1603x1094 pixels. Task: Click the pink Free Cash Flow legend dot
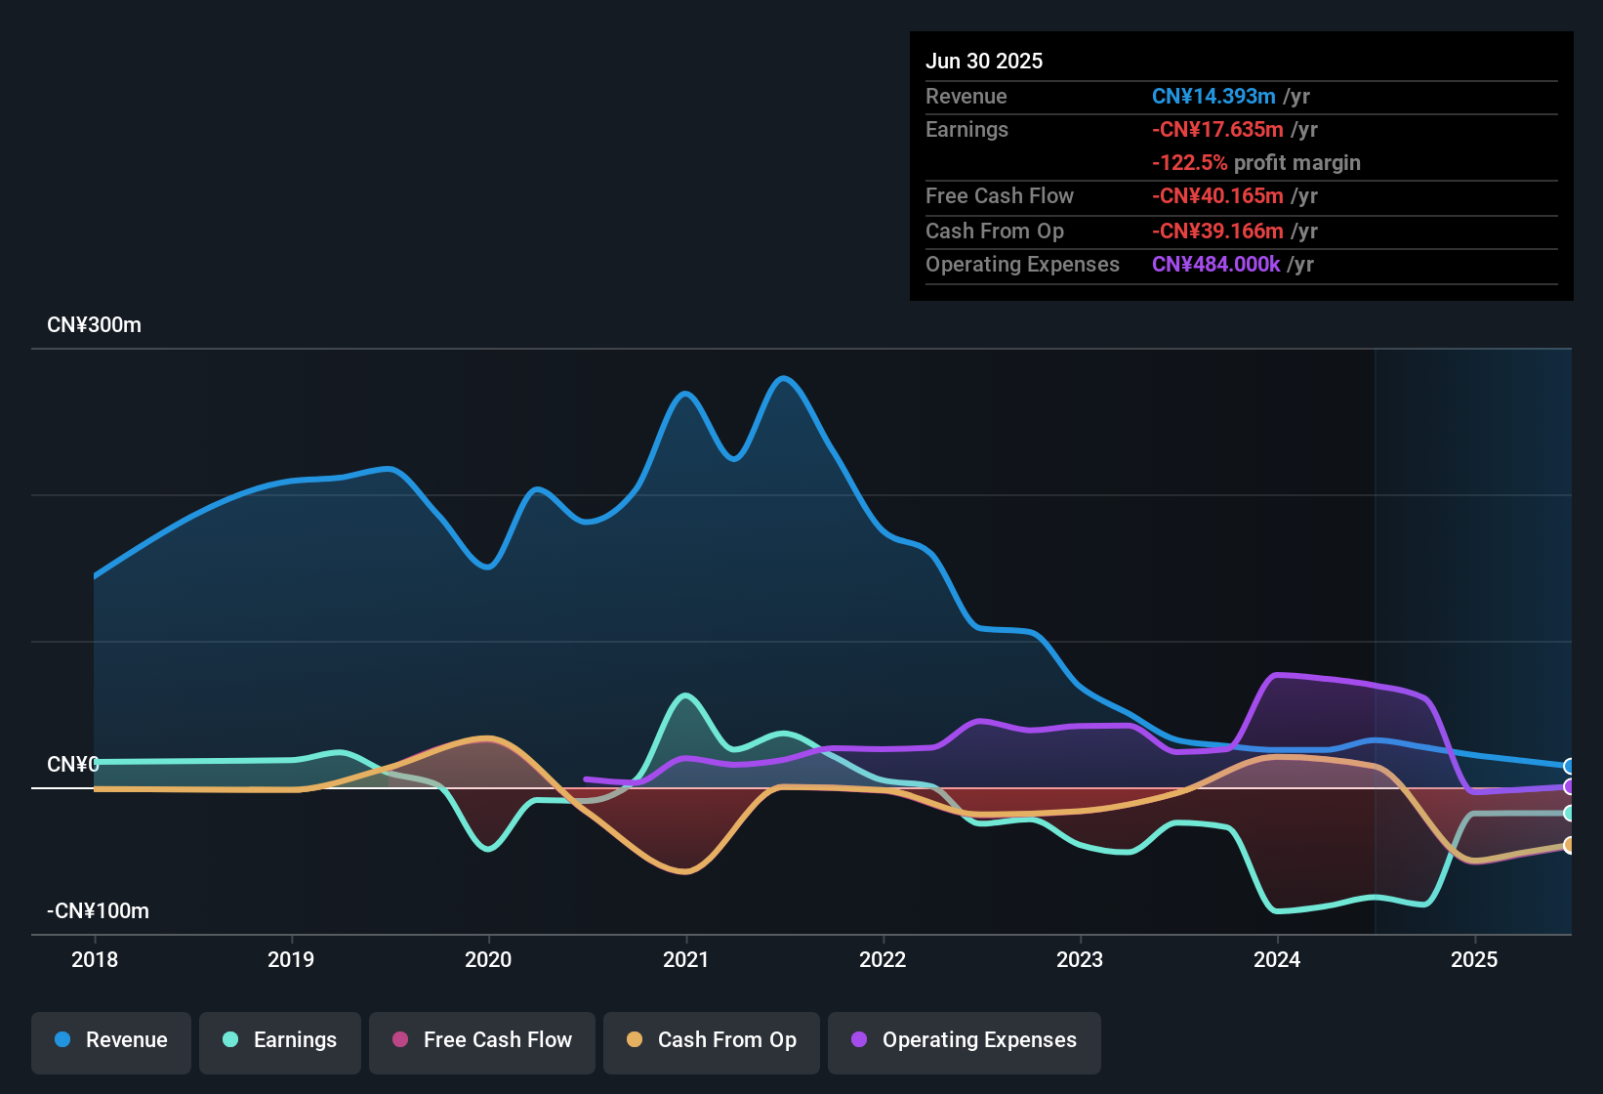(x=400, y=1040)
